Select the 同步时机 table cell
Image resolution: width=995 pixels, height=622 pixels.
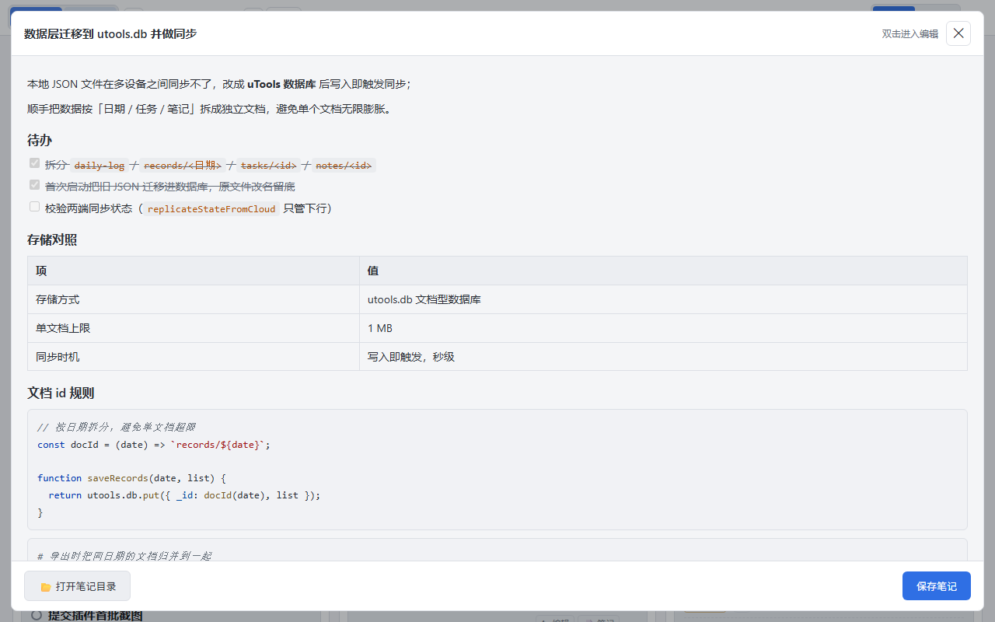(x=194, y=357)
